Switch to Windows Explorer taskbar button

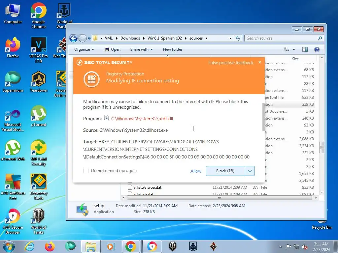(91, 246)
